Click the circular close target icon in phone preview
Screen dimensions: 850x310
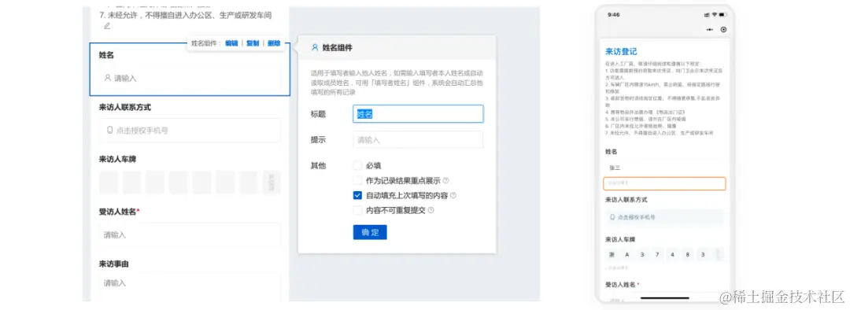(x=723, y=30)
